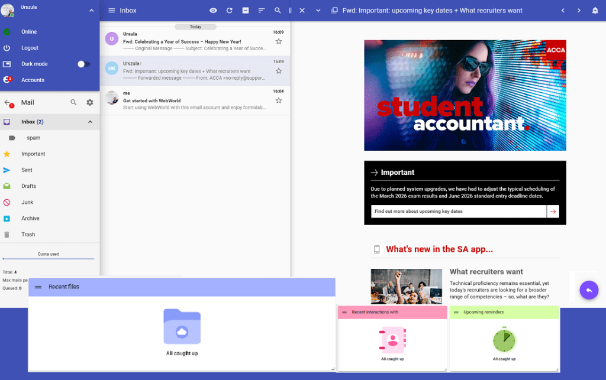606x380 pixels.
Task: Open the Mail settings gear
Action: tap(90, 102)
